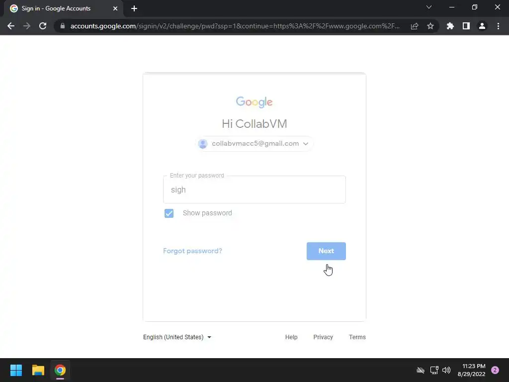This screenshot has height=382, width=509.
Task: Click the Hi CollabVM heading
Action: click(254, 124)
